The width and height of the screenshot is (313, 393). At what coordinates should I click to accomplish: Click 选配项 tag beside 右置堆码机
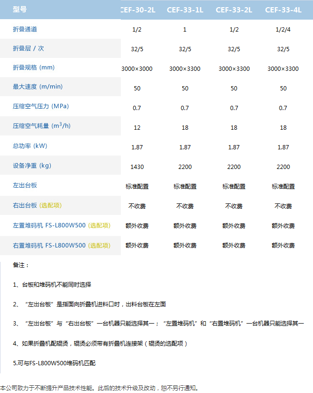pyautogui.click(x=99, y=246)
